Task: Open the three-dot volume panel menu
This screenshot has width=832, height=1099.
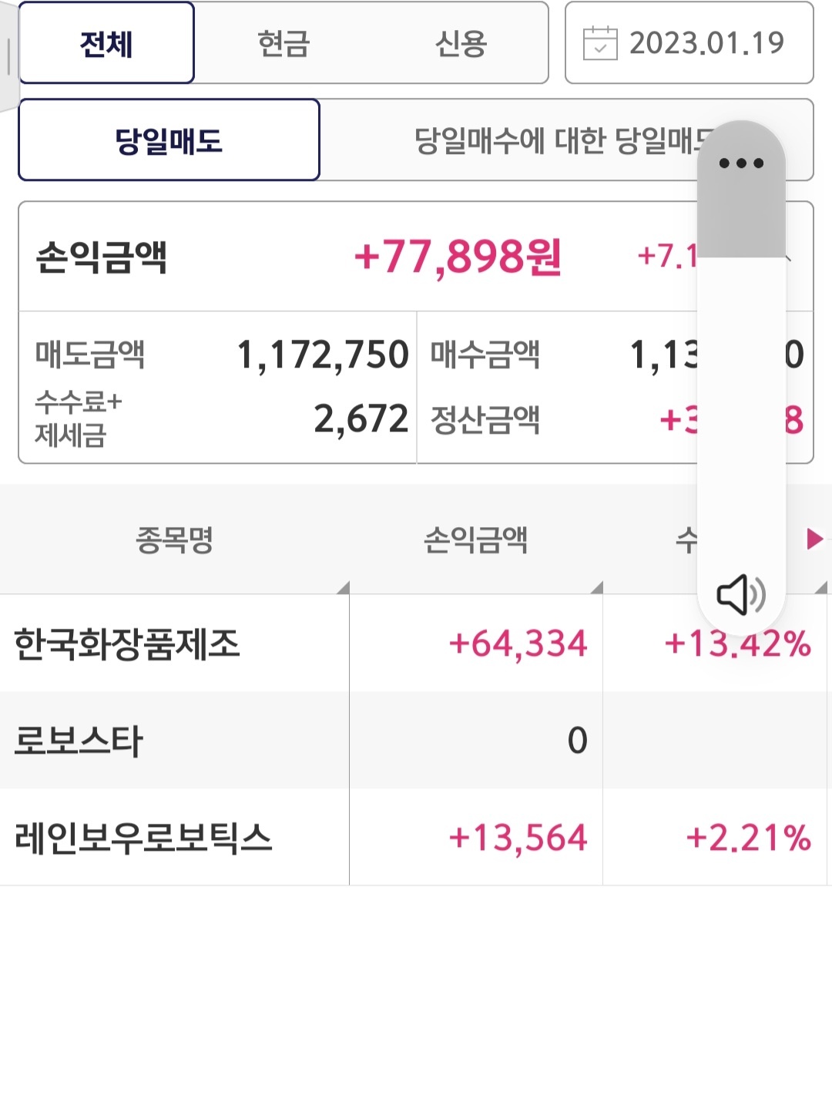Action: (x=740, y=163)
